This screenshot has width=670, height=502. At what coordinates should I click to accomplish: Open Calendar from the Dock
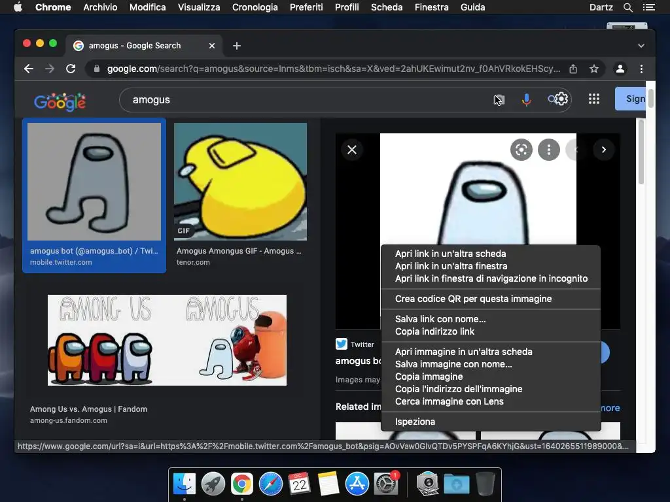pos(300,484)
